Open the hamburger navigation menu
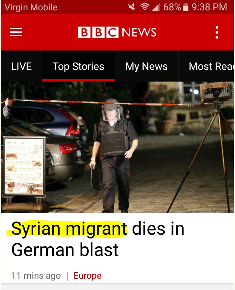The height and width of the screenshot is (290, 235). point(16,32)
